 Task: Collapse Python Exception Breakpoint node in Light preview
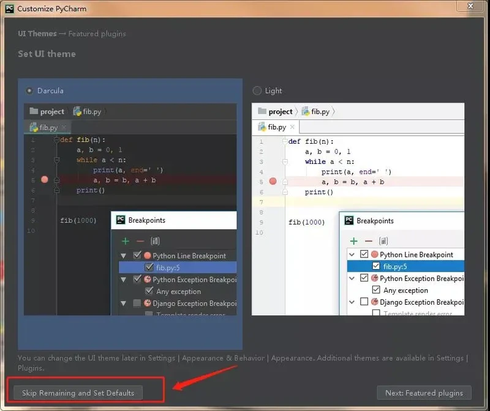[x=352, y=278]
